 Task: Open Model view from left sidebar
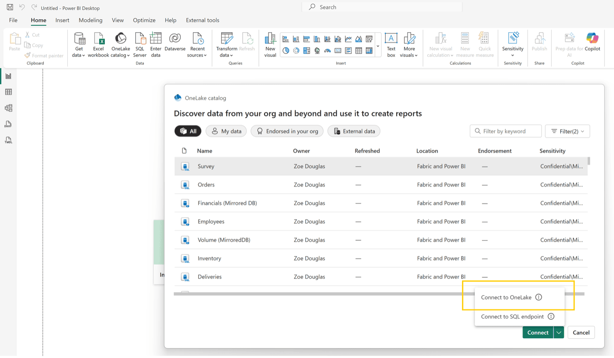click(x=8, y=108)
